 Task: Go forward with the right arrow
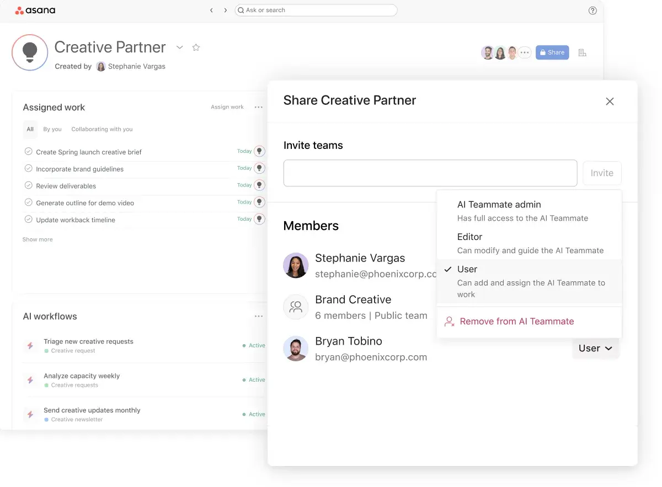point(226,10)
